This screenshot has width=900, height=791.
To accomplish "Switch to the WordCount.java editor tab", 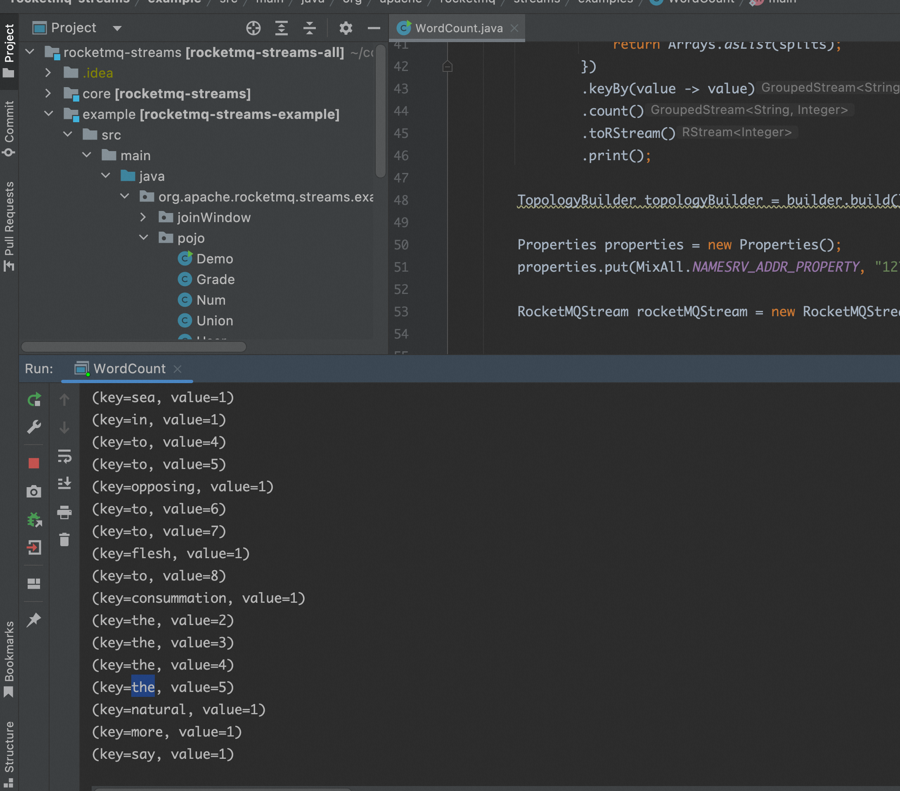I will click(458, 28).
